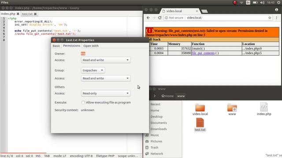
Task: Toggle Allow executing file as program
Action: tap(83, 102)
